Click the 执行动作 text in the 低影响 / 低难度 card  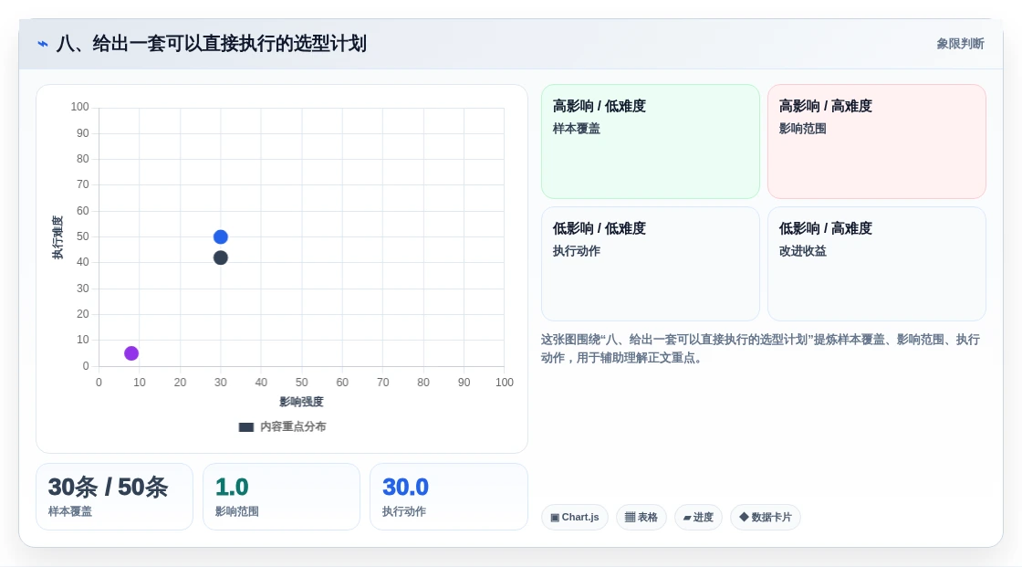click(x=576, y=251)
